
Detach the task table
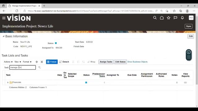pyautogui.click(x=64, y=62)
